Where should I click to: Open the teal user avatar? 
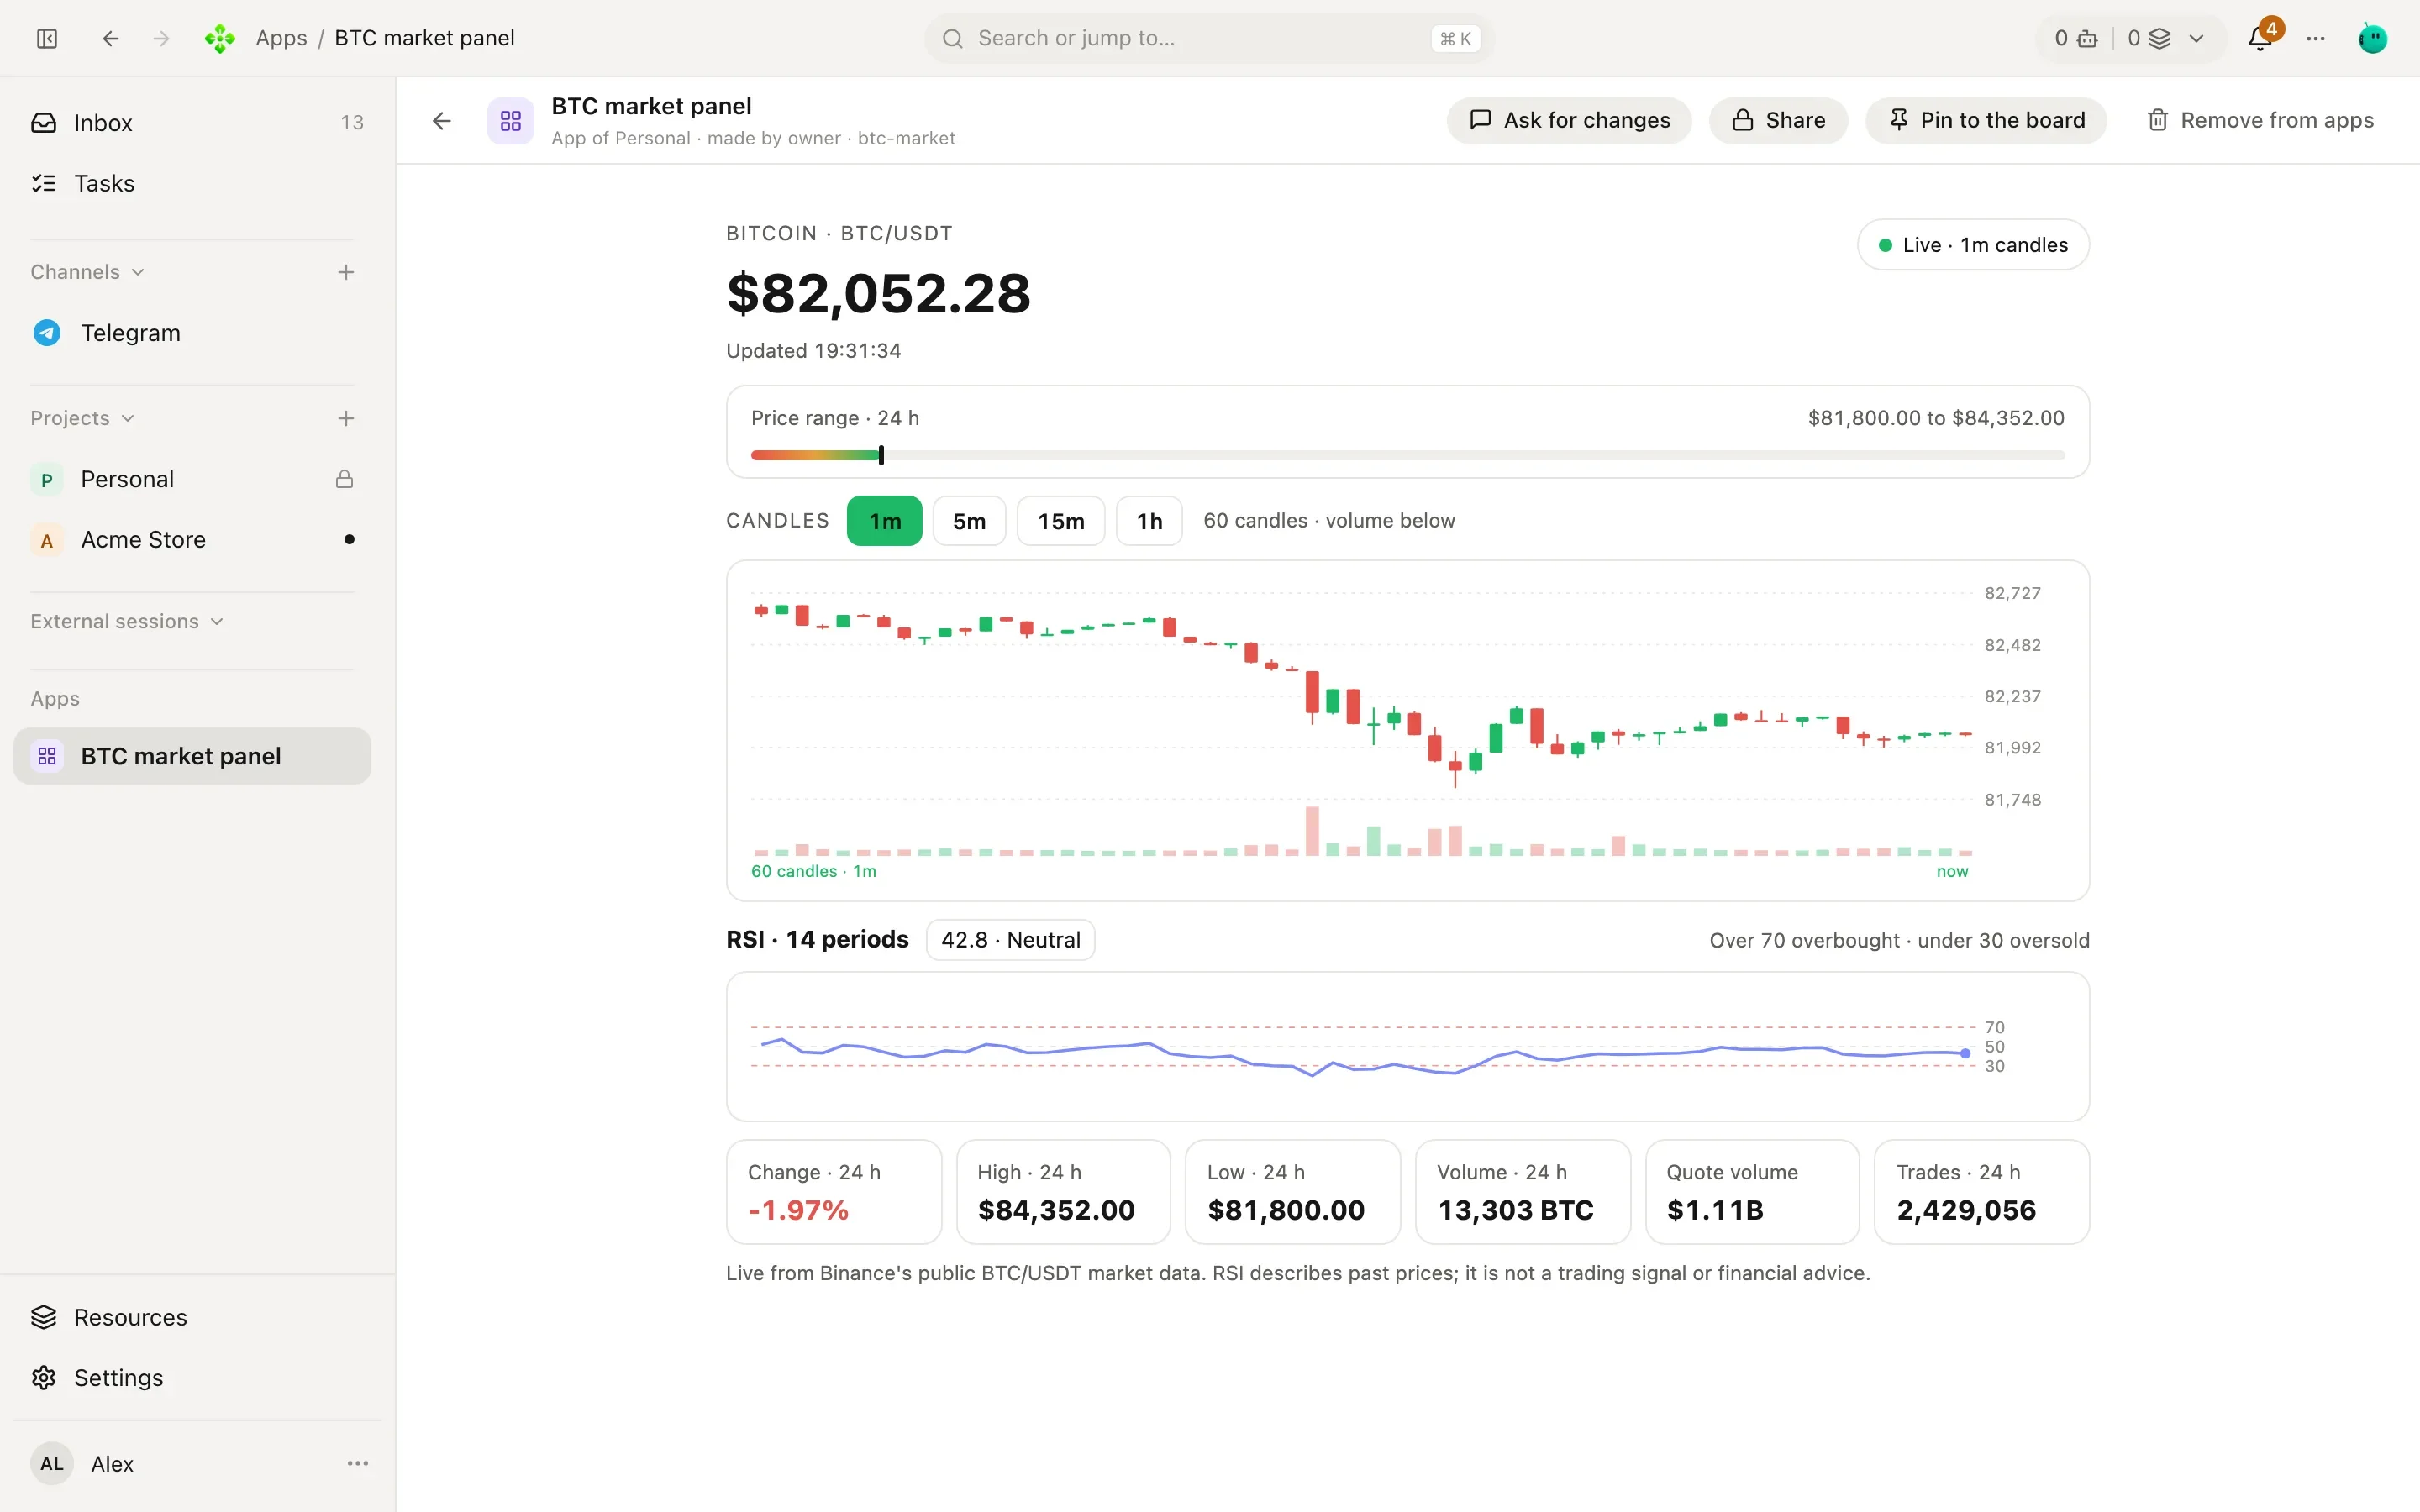tap(2373, 38)
